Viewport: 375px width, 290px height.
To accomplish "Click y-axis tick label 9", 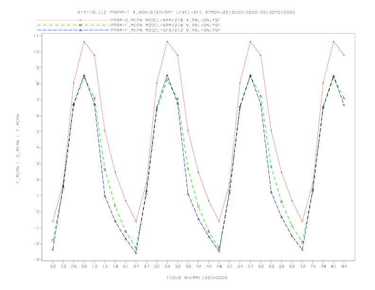I will coord(37,68).
